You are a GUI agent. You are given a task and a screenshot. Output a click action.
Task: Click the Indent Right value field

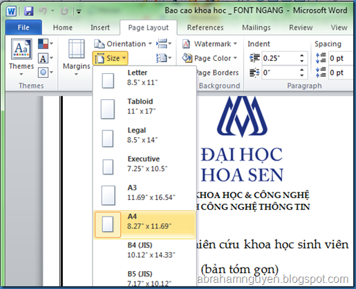(280, 72)
